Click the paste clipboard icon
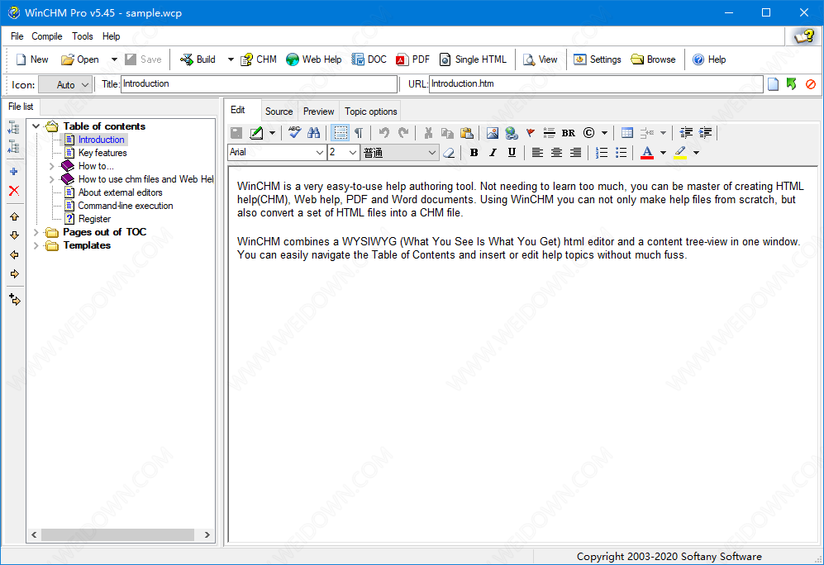Image resolution: width=824 pixels, height=565 pixels. [x=467, y=133]
